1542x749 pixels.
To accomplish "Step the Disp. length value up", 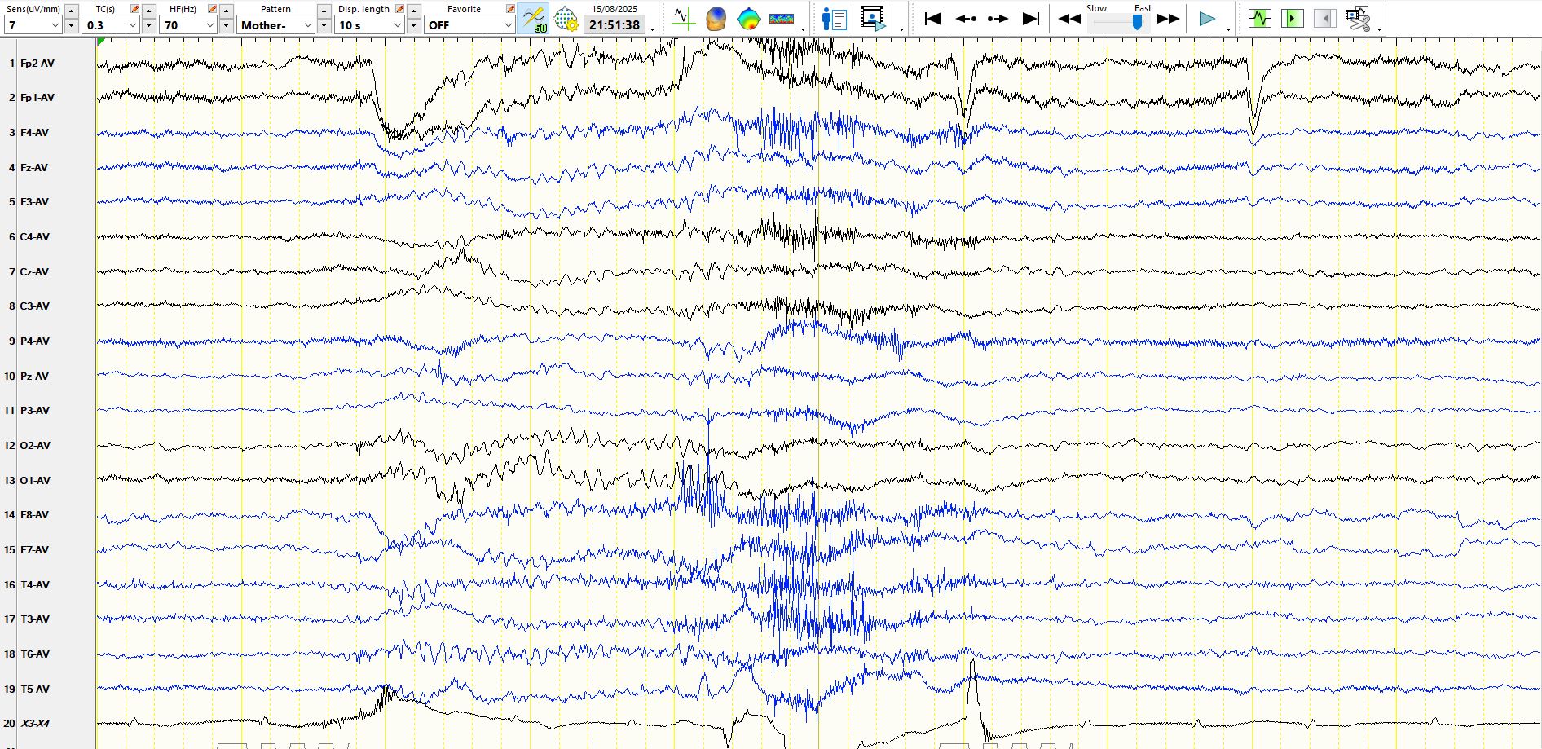I will (413, 11).
